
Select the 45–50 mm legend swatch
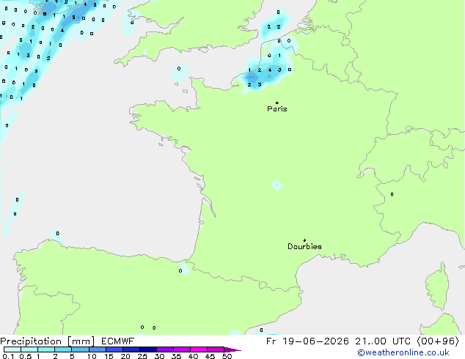click(x=216, y=349)
